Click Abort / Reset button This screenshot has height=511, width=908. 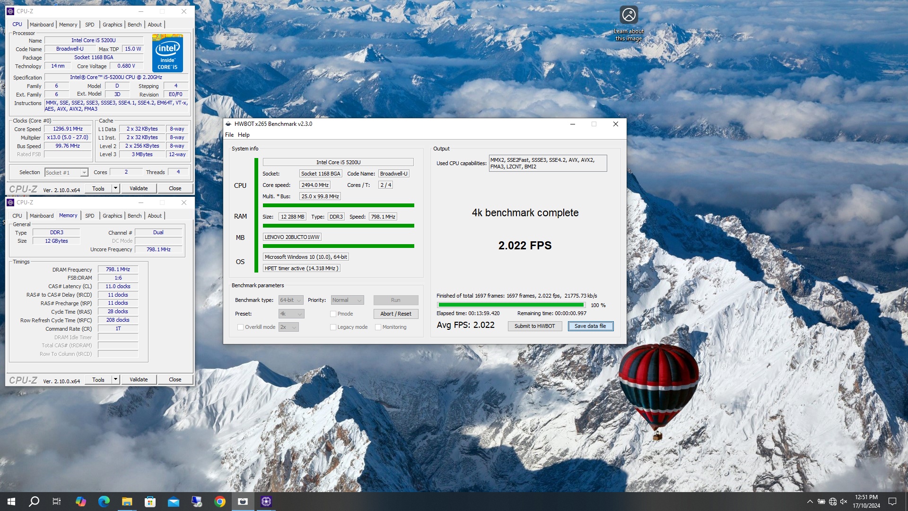[x=396, y=314]
